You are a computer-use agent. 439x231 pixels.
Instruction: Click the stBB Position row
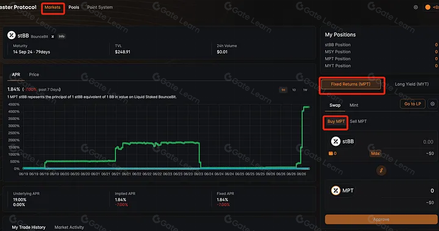[x=381, y=45]
